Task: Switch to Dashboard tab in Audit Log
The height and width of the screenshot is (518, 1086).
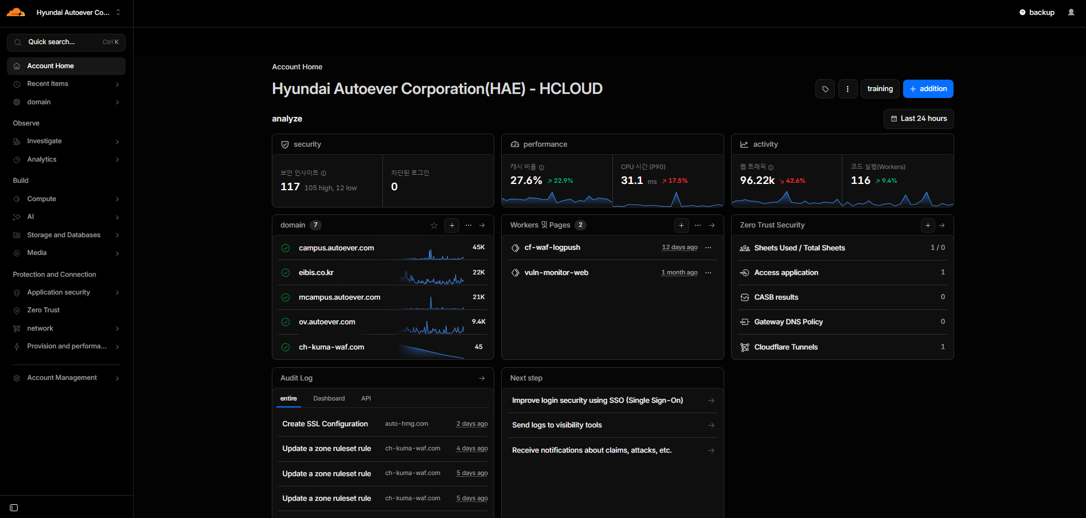Action: pos(329,399)
